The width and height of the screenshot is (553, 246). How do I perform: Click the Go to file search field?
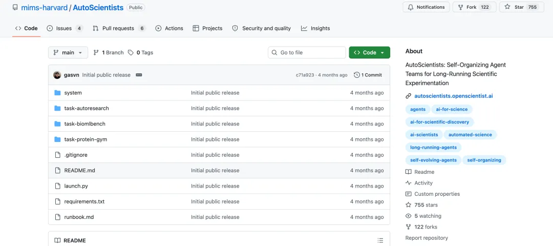307,53
